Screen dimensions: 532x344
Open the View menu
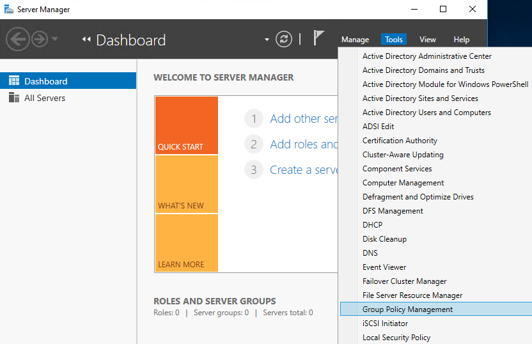tap(428, 40)
